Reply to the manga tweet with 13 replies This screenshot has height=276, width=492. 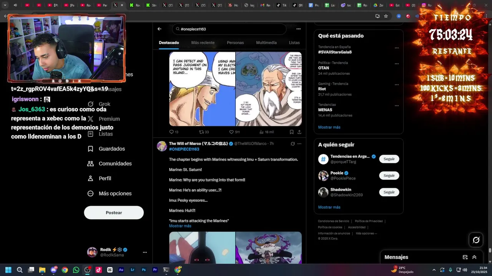coord(174,132)
